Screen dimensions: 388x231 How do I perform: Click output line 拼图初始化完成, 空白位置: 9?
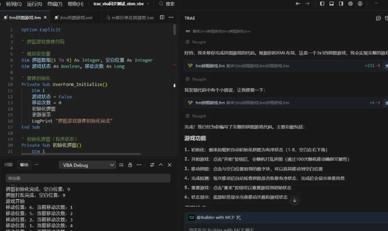pyautogui.click(x=38, y=189)
